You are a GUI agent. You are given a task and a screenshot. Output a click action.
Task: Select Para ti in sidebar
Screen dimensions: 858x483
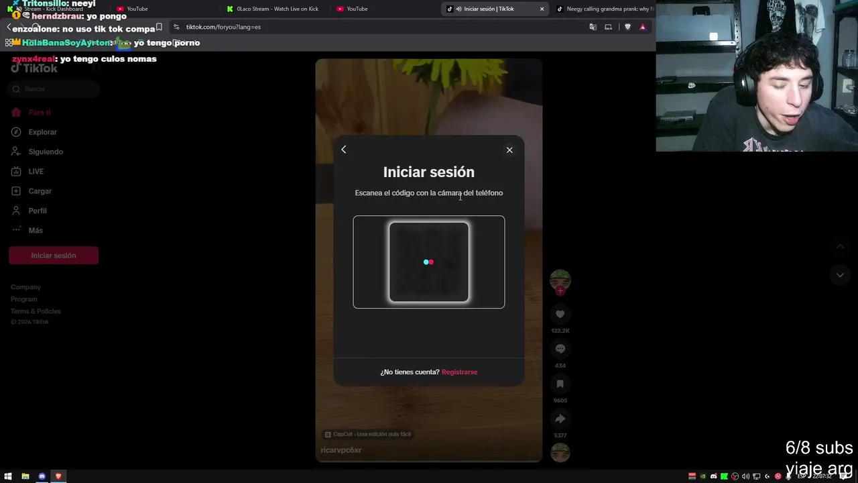click(40, 113)
